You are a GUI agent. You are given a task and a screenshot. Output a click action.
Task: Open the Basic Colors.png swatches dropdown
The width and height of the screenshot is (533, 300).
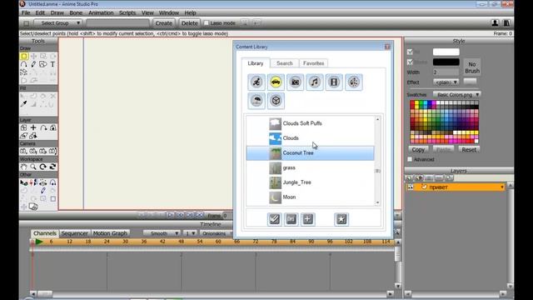click(x=457, y=94)
